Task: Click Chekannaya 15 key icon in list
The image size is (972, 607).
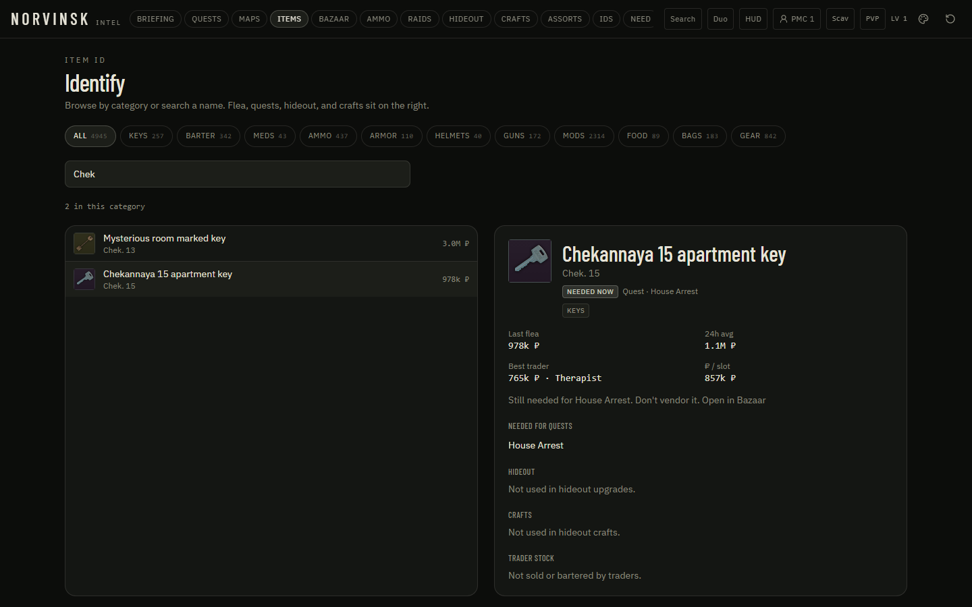Action: click(x=84, y=279)
